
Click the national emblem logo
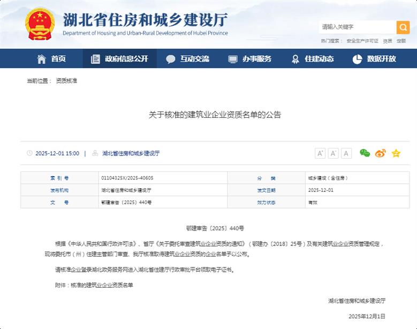click(40, 23)
